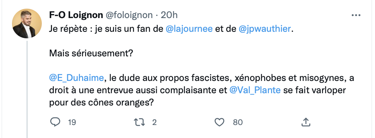Screen dimensions: 375x138
Task: Retweet using the arrows icon
Action: (139, 122)
